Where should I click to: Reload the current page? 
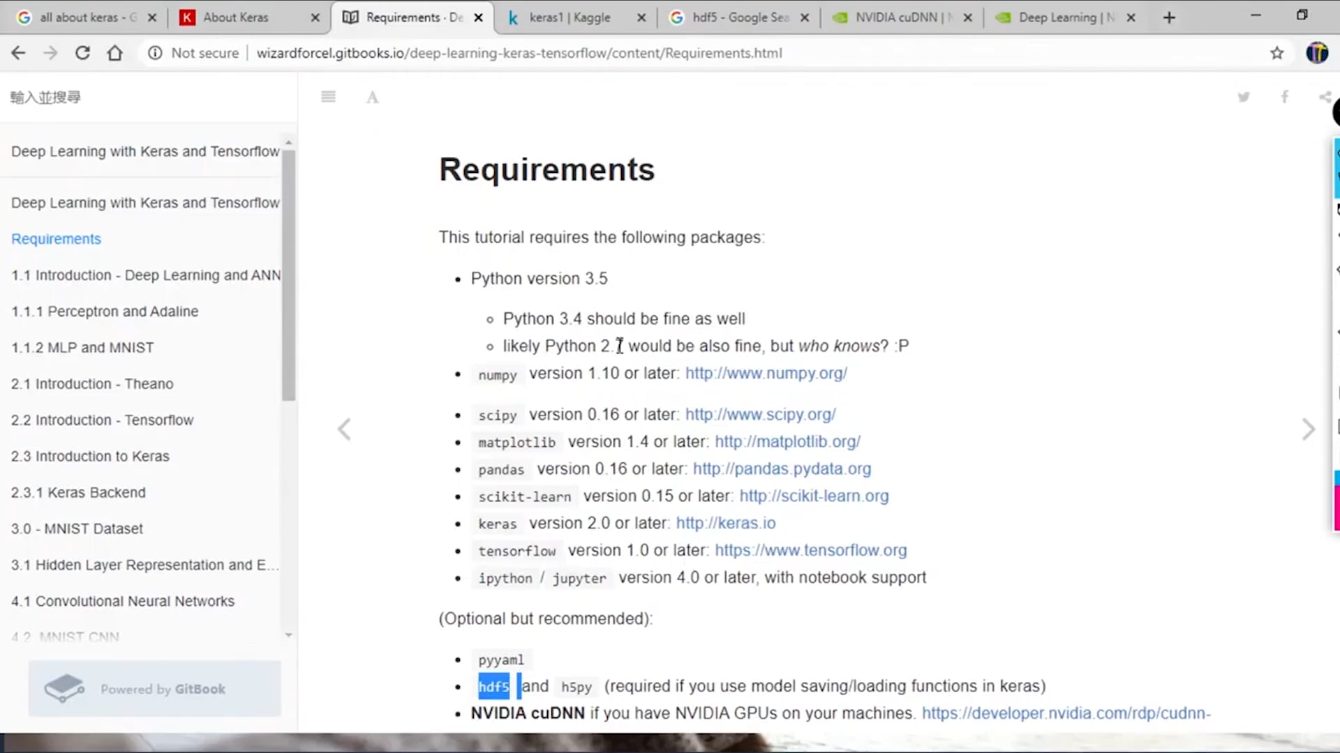[x=82, y=53]
